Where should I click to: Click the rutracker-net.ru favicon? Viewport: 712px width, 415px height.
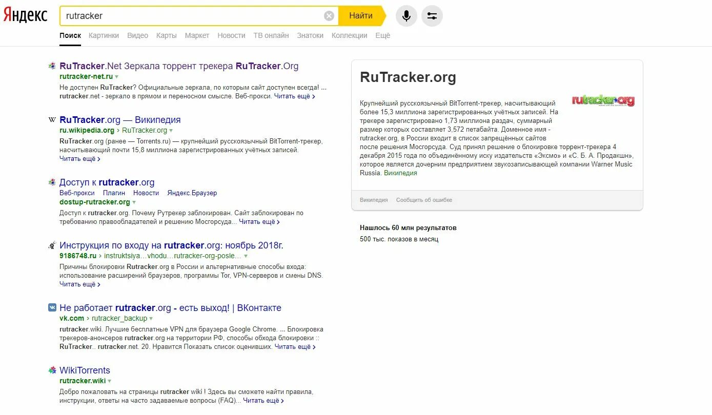point(52,66)
